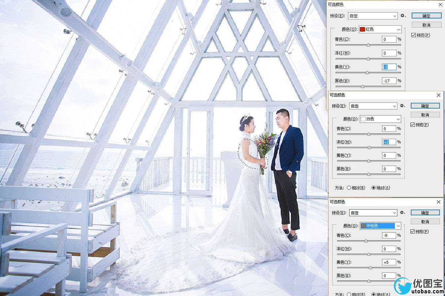Click preset gear icon in the 白色 dialog
The image size is (445, 296).
click(402, 106)
